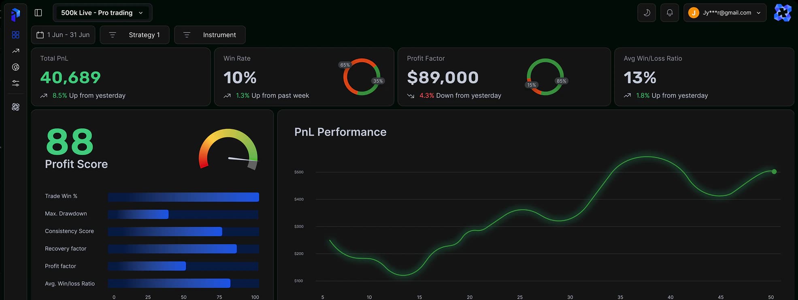Click the green endpoint on PnL chart

click(774, 172)
